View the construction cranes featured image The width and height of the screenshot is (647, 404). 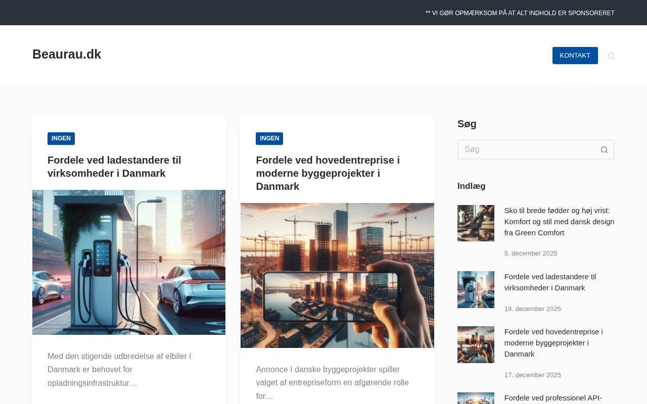point(337,275)
